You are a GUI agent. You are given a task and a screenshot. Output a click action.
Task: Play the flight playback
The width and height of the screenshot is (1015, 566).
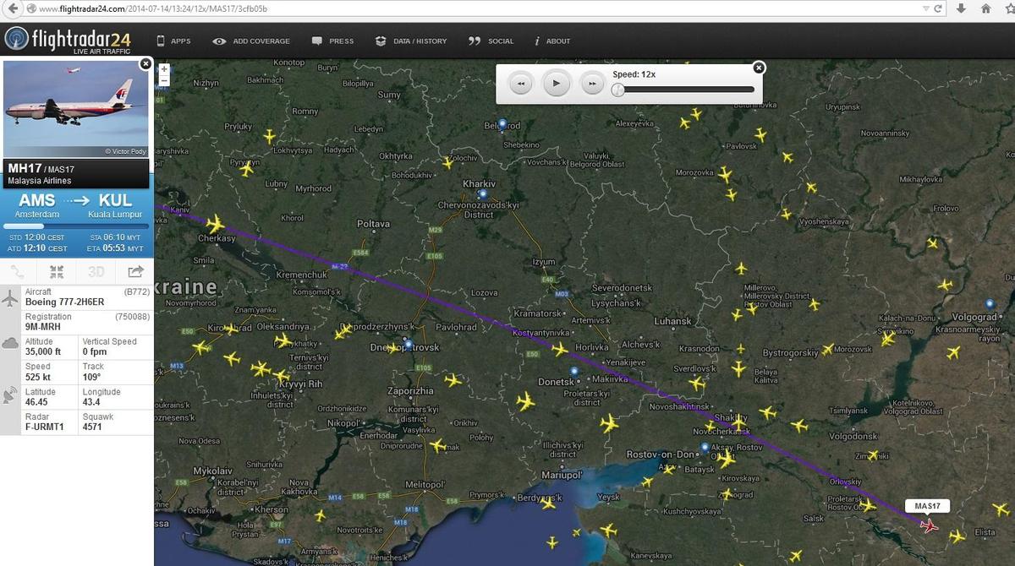point(556,83)
